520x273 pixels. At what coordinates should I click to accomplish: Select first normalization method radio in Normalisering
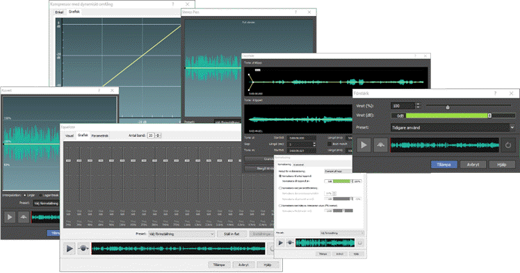coord(280,176)
